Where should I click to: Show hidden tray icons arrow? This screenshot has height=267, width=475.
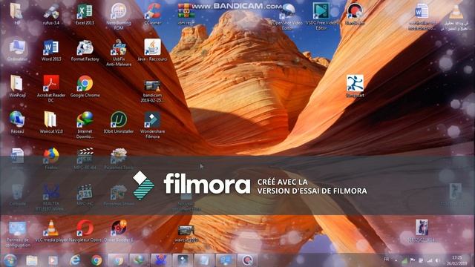click(396, 260)
